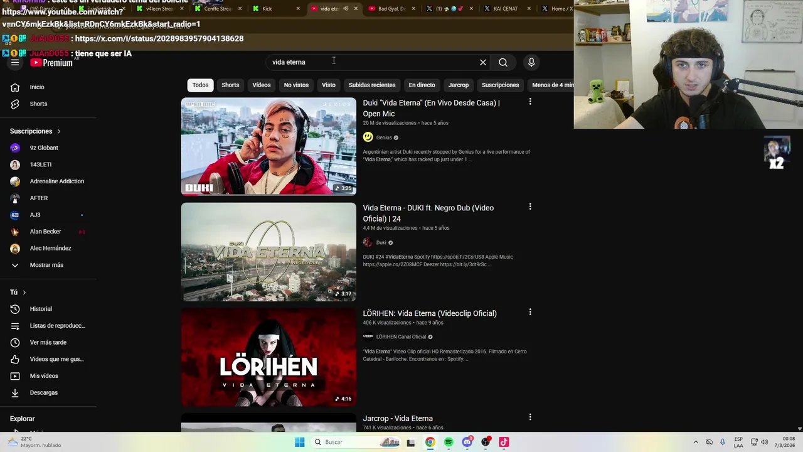Switch to the KAI CENAT browser tab
This screenshot has height=452, width=803.
pos(507,9)
